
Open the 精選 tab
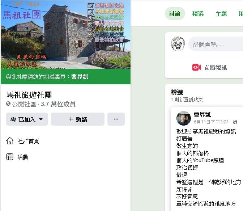198,14
